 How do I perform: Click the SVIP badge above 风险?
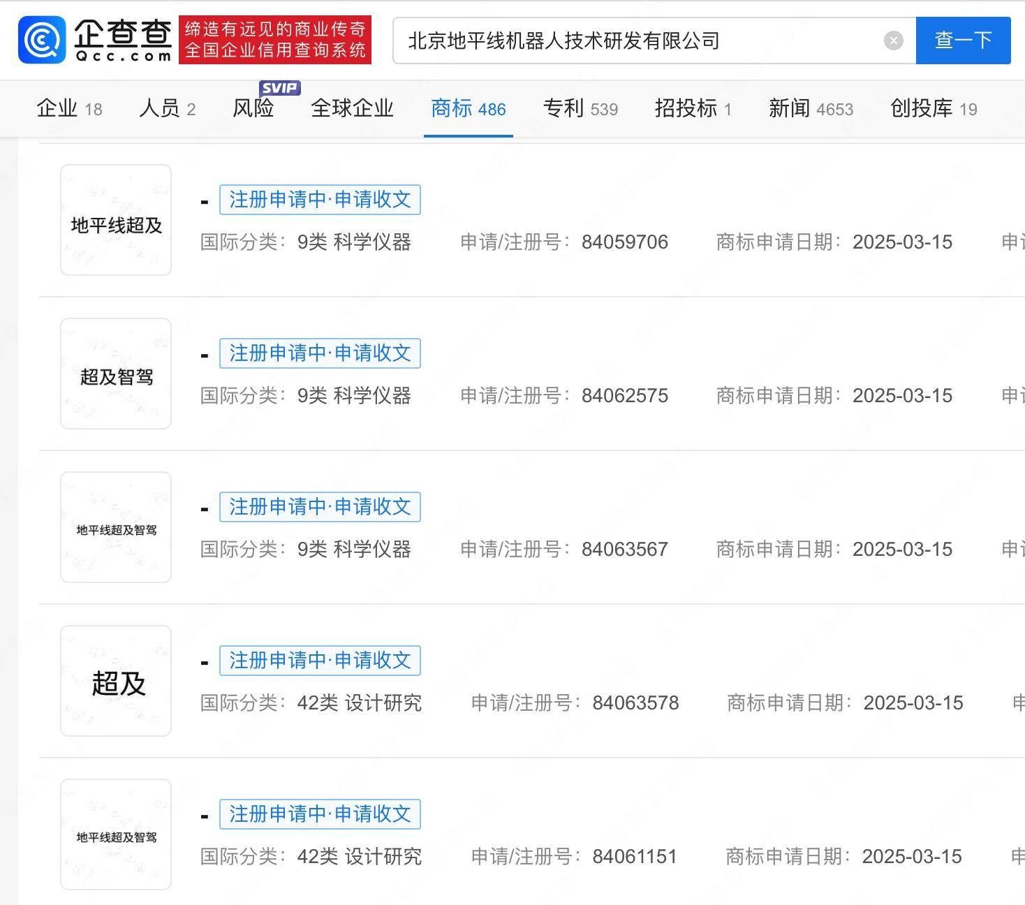click(279, 88)
